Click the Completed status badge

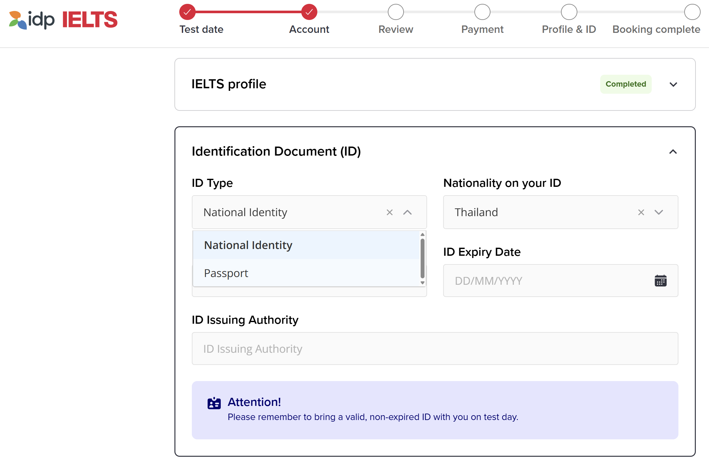click(x=626, y=84)
